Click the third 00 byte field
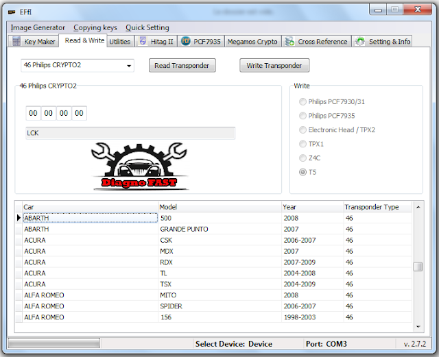 coord(64,113)
